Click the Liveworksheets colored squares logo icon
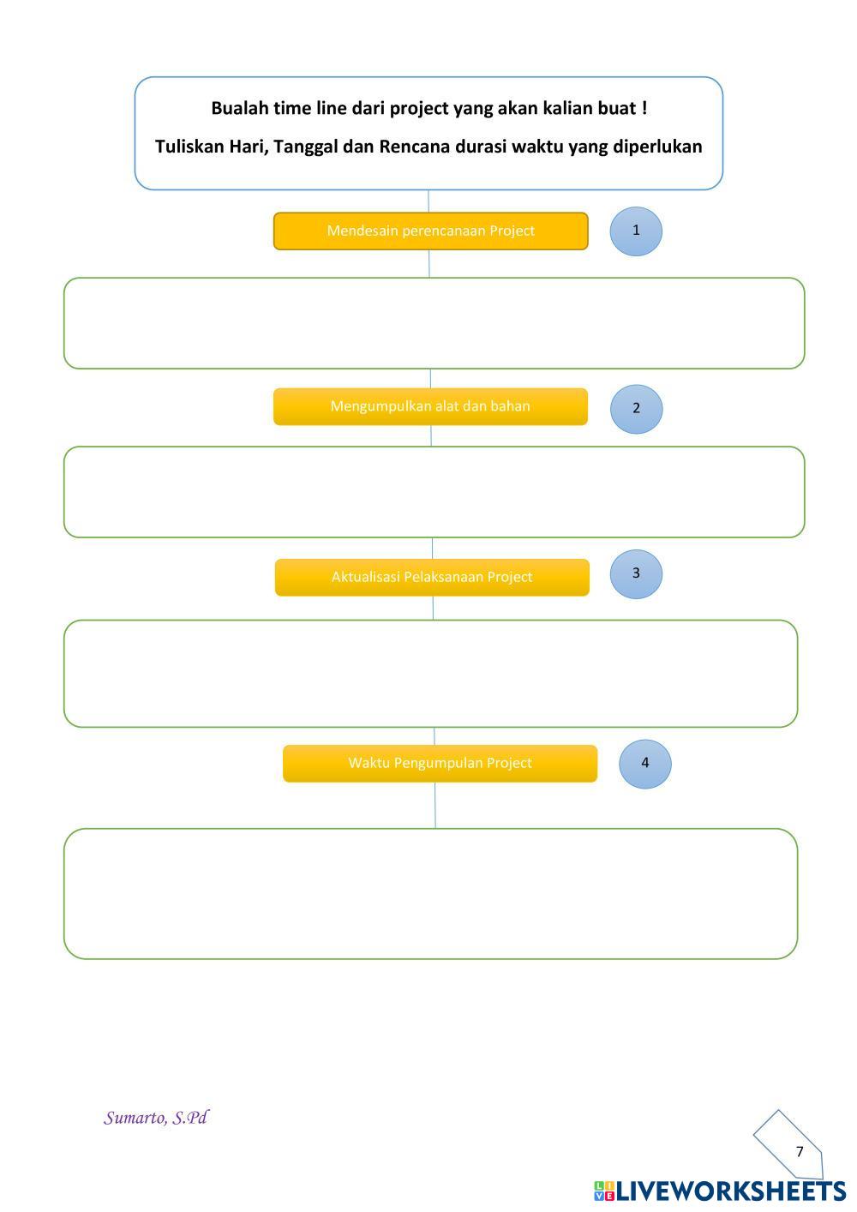This screenshot has height=1212, width=857. (603, 1191)
